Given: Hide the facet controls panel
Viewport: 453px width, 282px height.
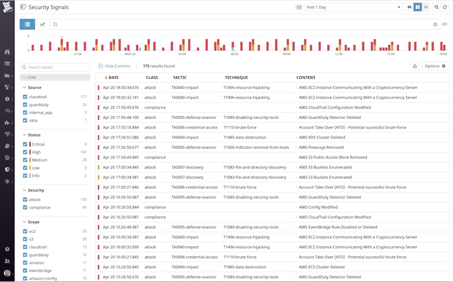Looking at the screenshot, I should pyautogui.click(x=114, y=66).
